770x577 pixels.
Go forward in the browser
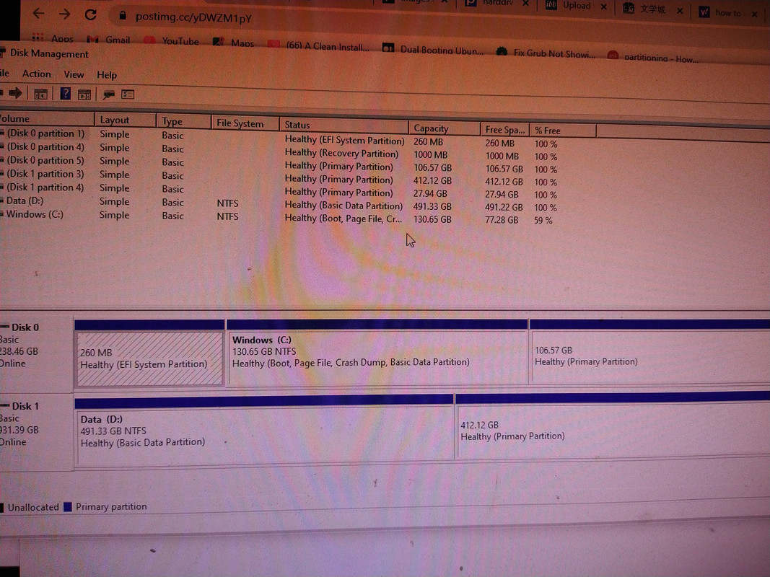click(x=64, y=14)
